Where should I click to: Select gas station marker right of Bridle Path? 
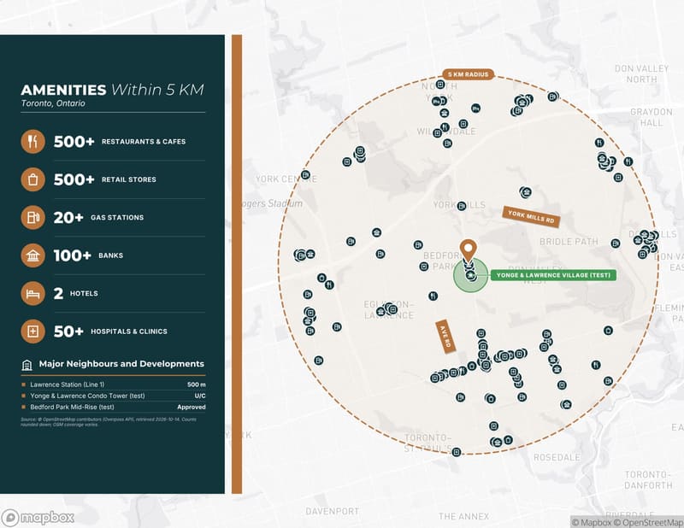coord(615,243)
